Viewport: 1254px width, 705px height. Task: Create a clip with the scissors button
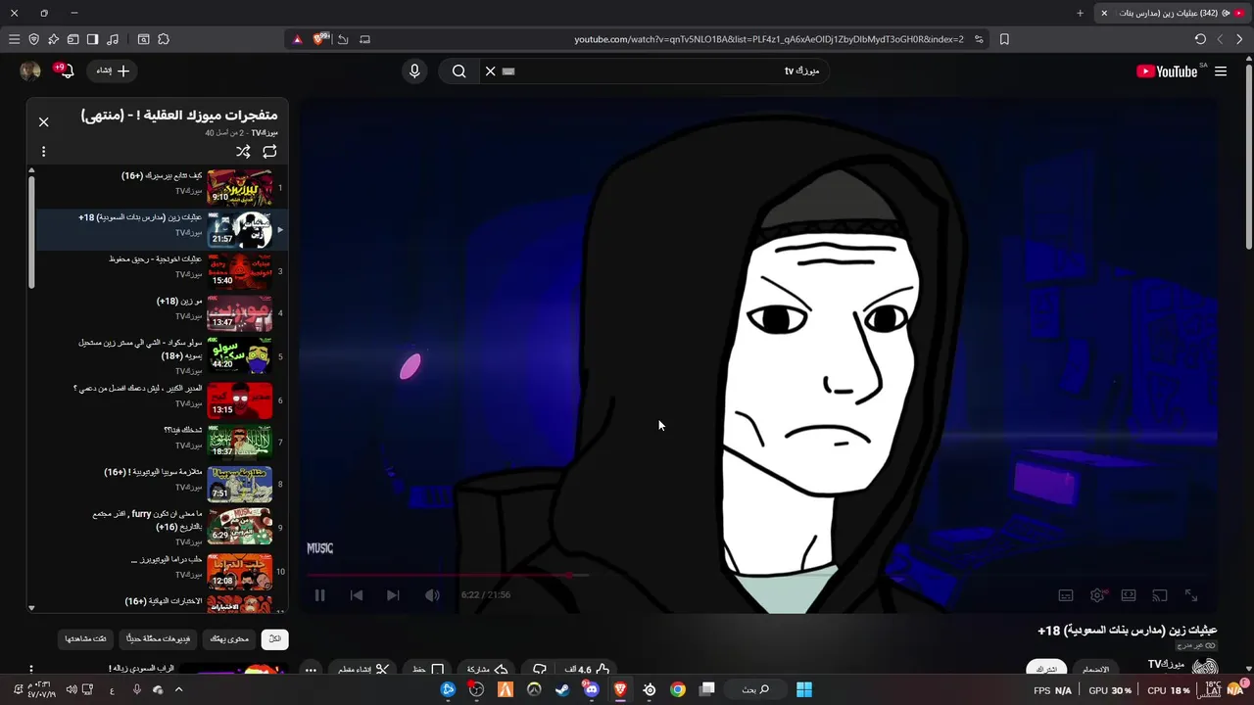(362, 670)
